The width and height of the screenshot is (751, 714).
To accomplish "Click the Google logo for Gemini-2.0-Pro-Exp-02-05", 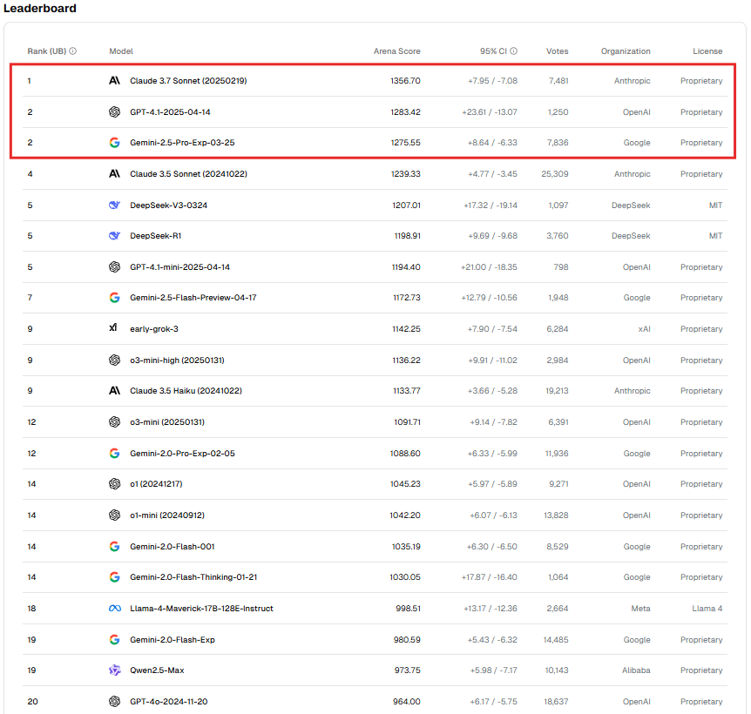I will (114, 453).
